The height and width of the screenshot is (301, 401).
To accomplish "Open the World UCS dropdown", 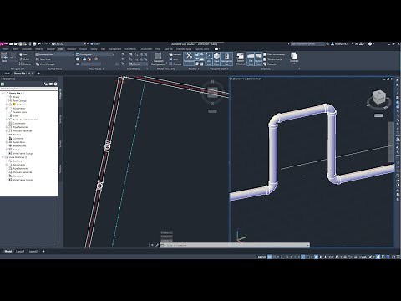I will [x=139, y=64].
